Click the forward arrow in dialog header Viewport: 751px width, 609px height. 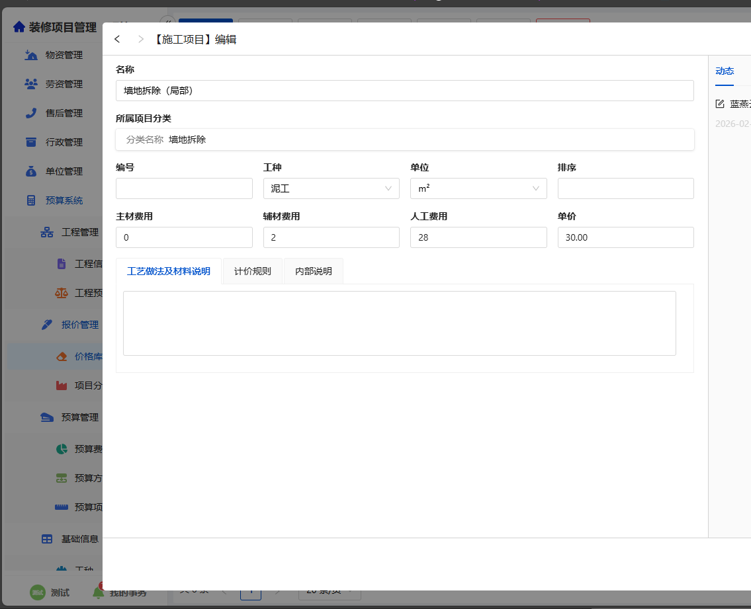pyautogui.click(x=140, y=39)
